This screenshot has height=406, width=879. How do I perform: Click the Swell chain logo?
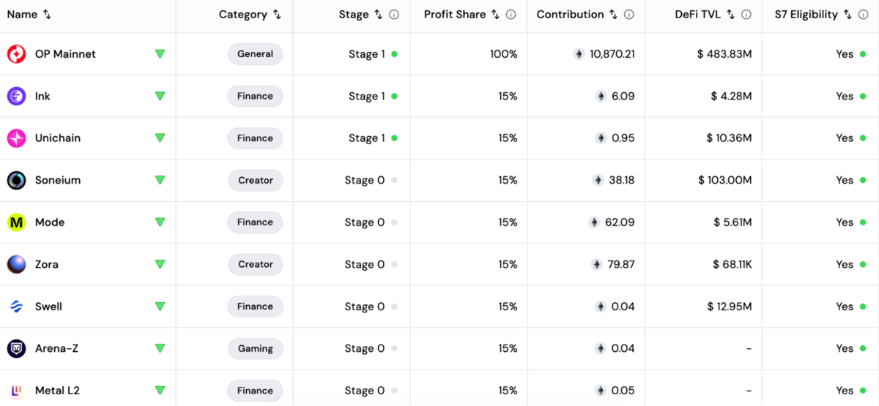tap(16, 307)
